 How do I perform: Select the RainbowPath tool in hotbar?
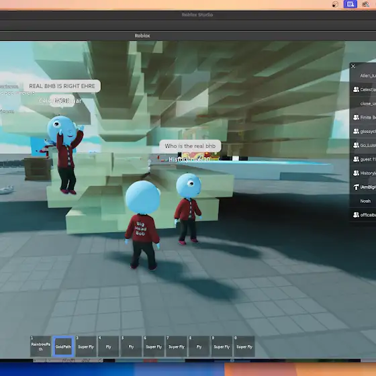tap(41, 346)
